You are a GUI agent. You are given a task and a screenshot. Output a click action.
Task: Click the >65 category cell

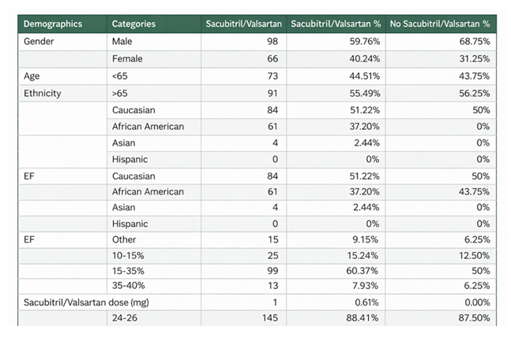coord(119,93)
